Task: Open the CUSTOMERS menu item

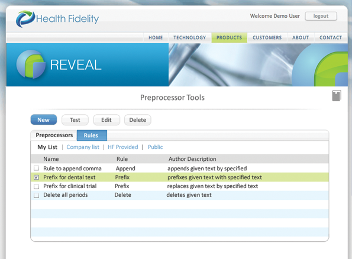Action: point(267,37)
